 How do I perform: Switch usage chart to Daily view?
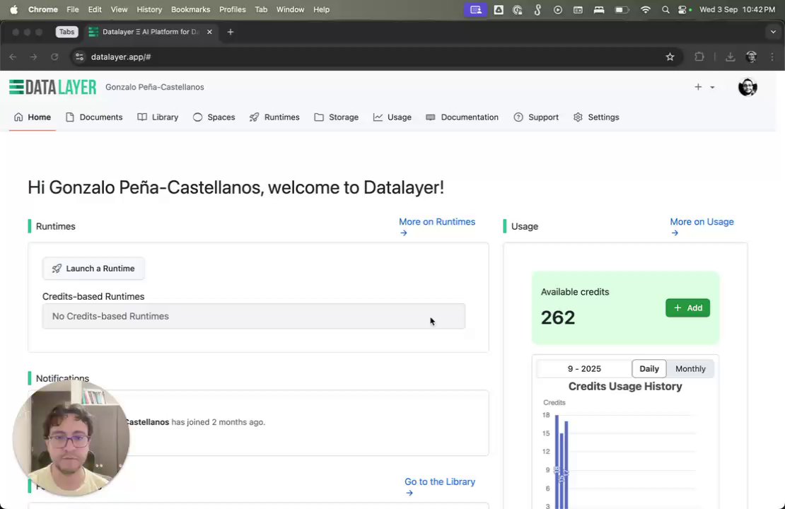[x=649, y=369]
